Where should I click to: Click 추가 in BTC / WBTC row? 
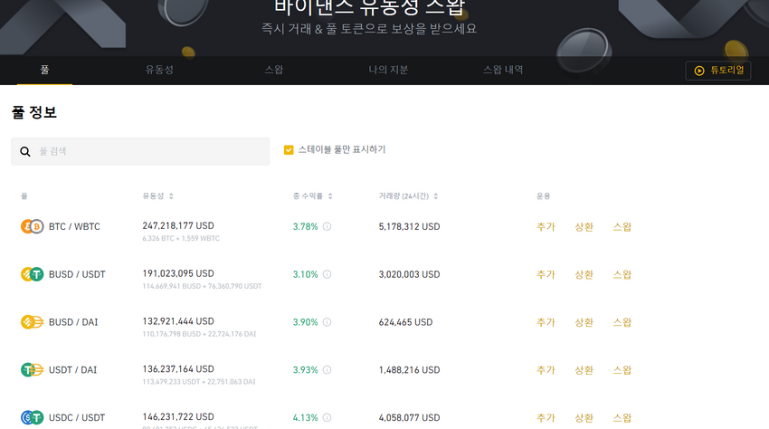pyautogui.click(x=546, y=227)
